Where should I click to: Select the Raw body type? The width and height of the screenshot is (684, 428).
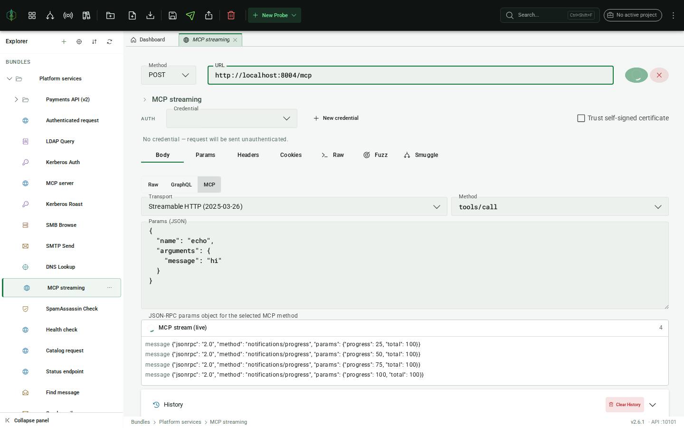[x=153, y=185]
